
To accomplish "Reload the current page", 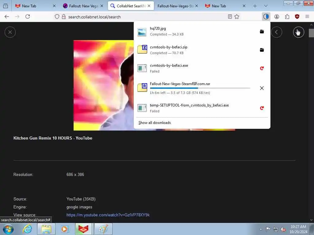I will (28, 17).
